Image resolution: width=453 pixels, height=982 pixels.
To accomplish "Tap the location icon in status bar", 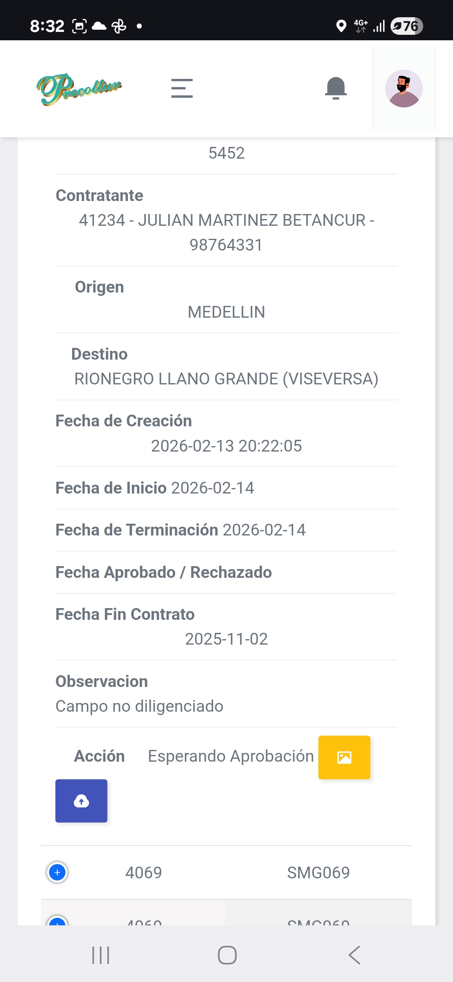I will coord(341,26).
